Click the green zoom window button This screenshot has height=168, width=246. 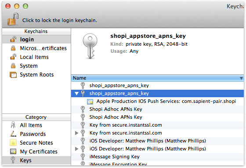click(x=25, y=6)
